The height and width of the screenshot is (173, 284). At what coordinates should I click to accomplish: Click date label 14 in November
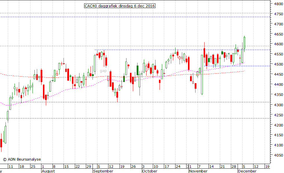[211, 167]
